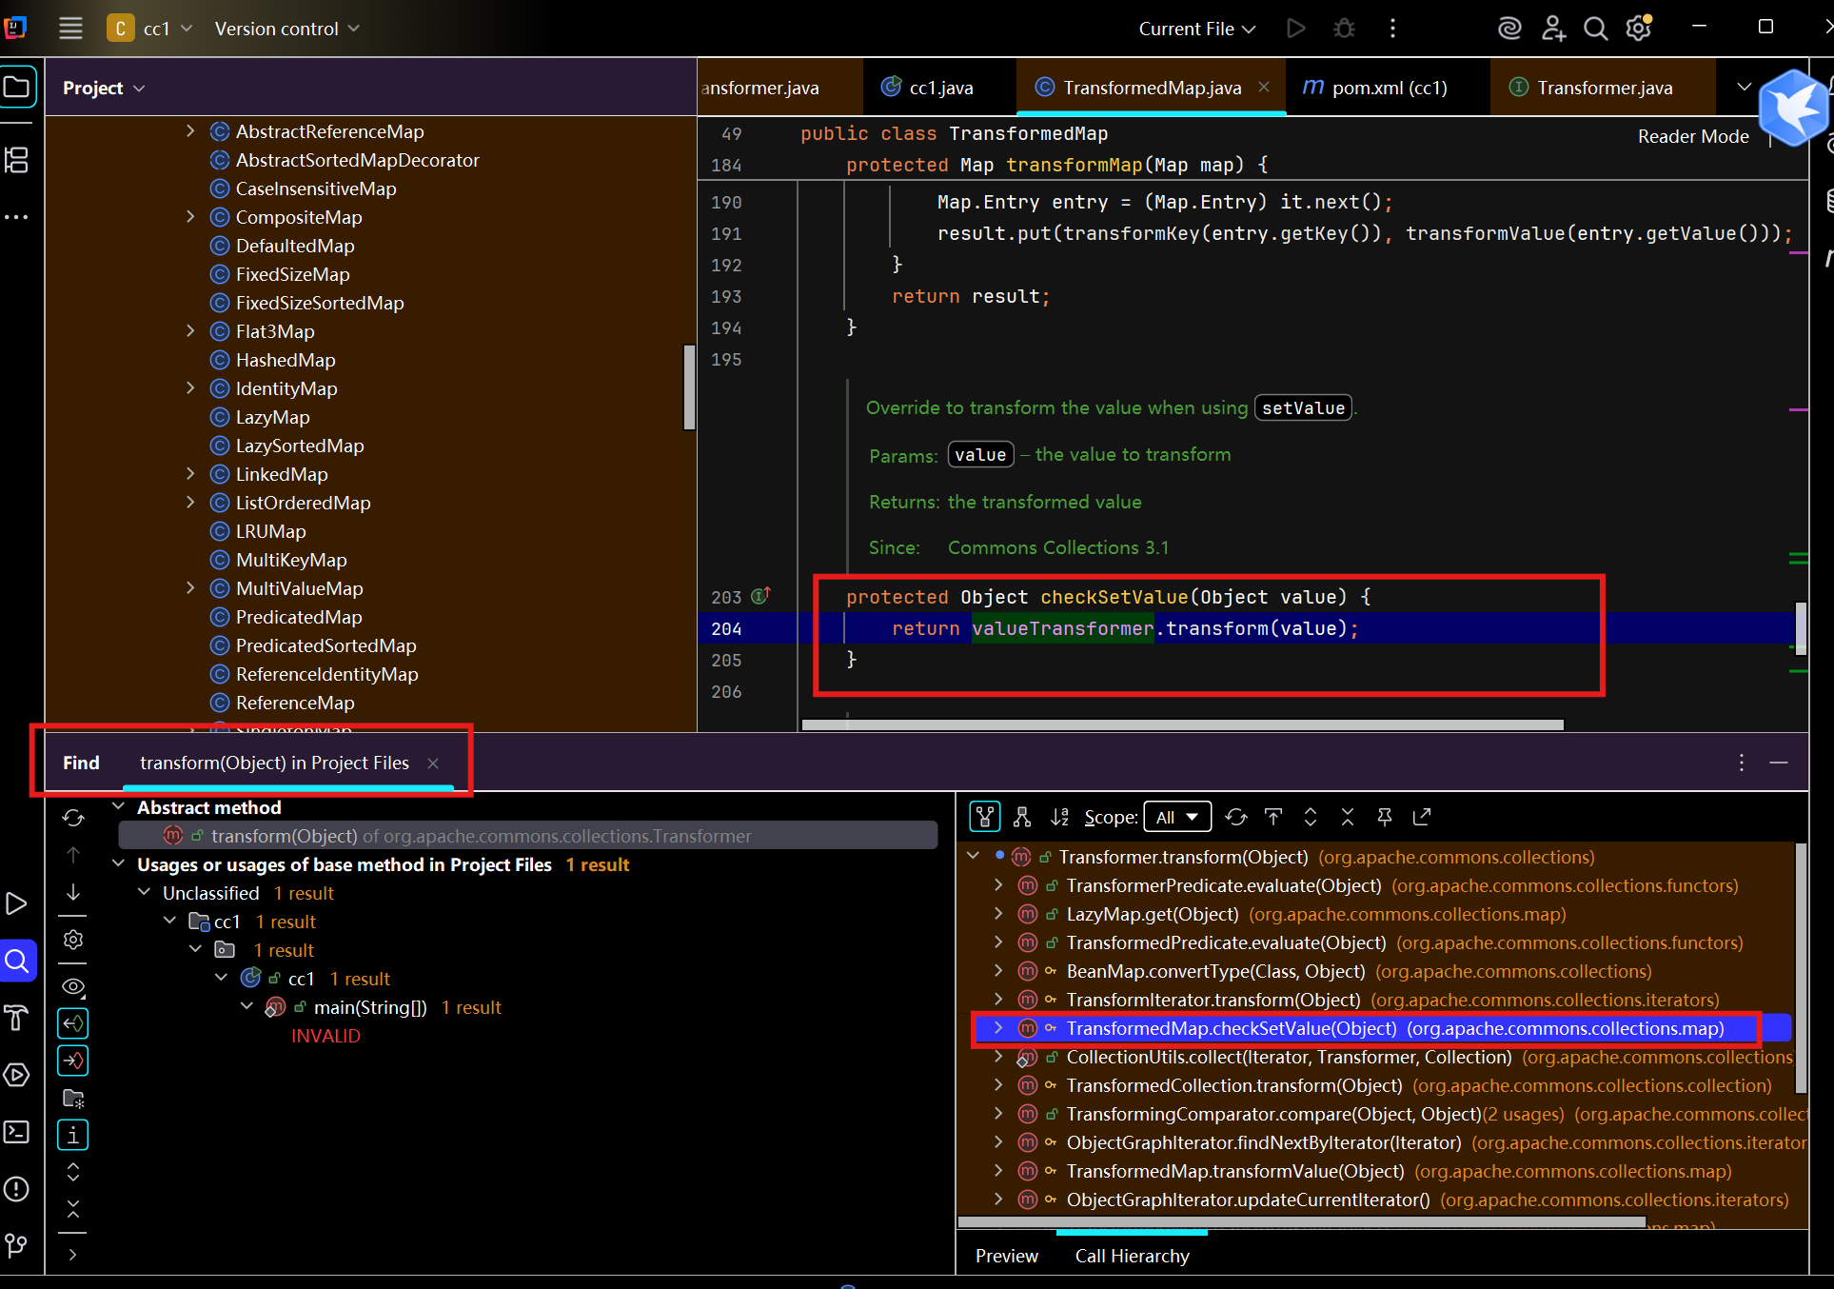
Task: Open the Problems tool window icon
Action: pyautogui.click(x=16, y=1189)
